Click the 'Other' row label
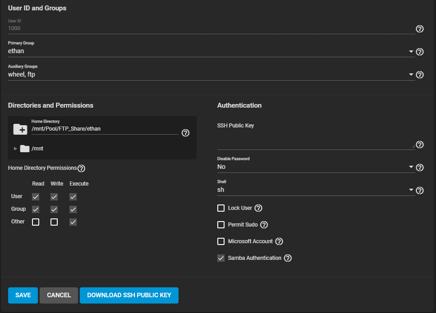The image size is (436, 313). point(18,221)
